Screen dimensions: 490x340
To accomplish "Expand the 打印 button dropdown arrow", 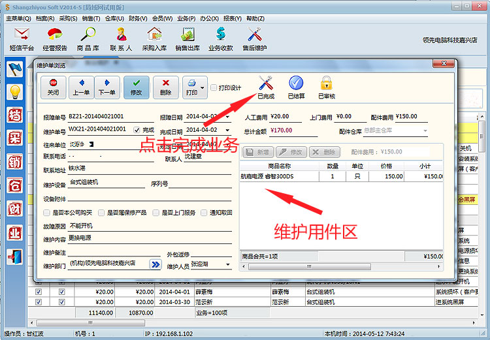I will coord(203,87).
